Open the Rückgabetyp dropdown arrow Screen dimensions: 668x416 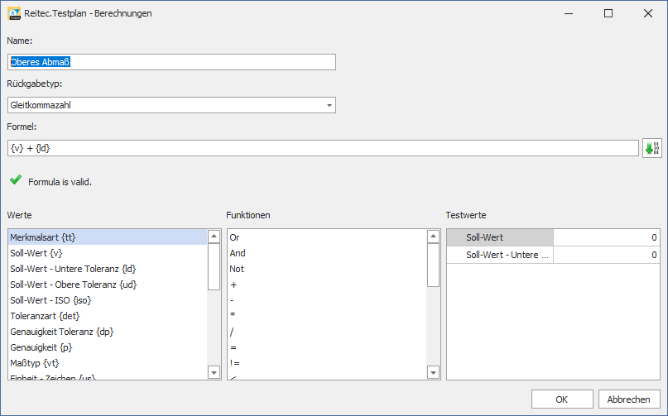point(329,105)
